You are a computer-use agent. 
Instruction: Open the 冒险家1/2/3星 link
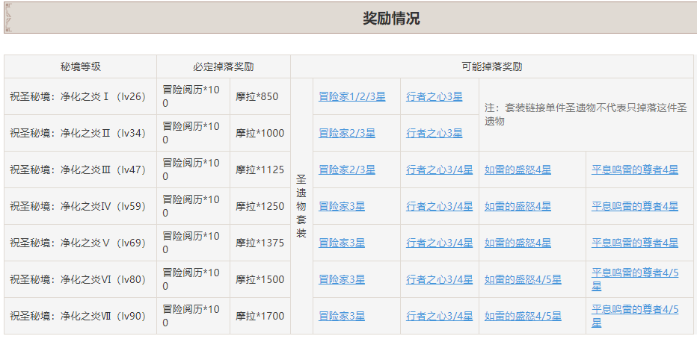tap(351, 97)
